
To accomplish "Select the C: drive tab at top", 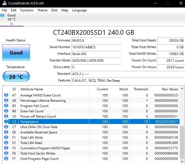I will [12, 19].
